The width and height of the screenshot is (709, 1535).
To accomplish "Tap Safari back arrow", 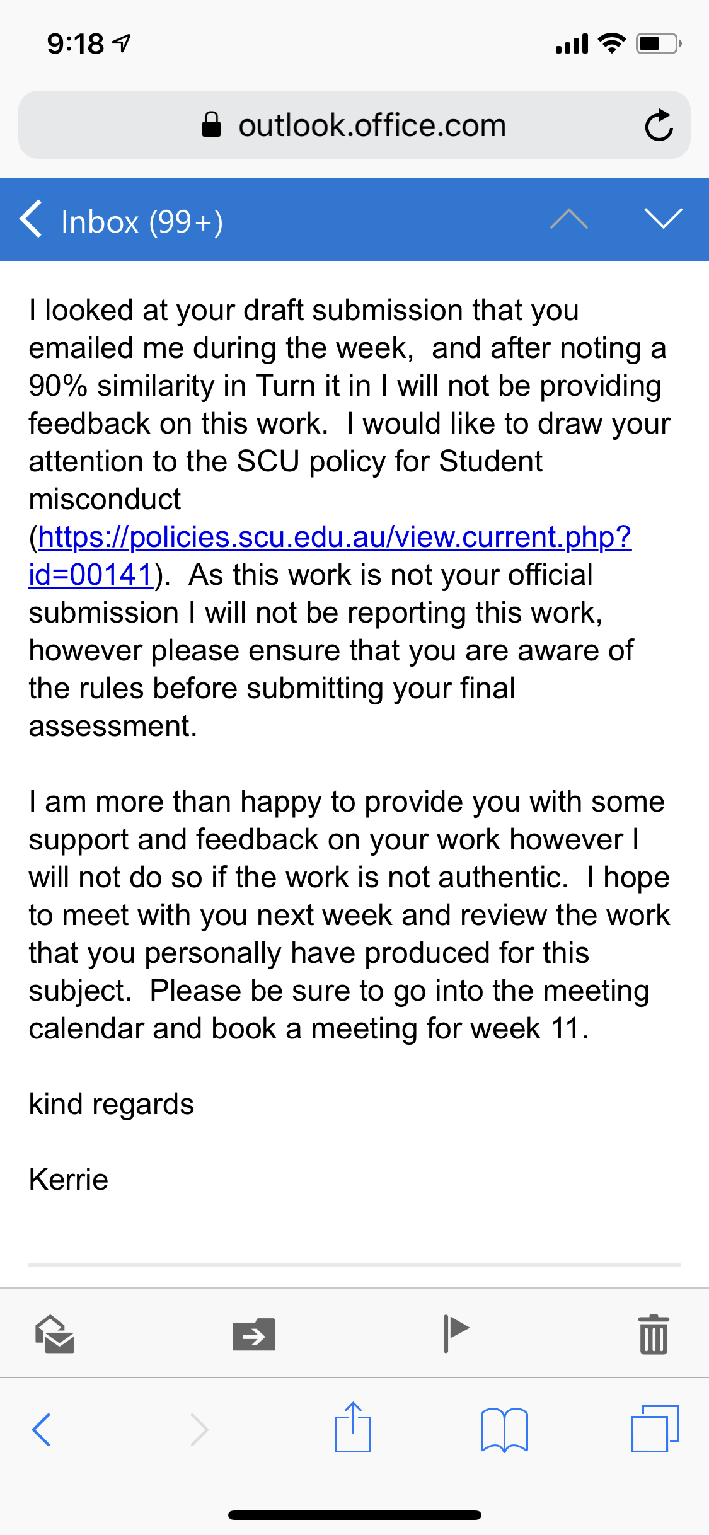I will tap(42, 1429).
